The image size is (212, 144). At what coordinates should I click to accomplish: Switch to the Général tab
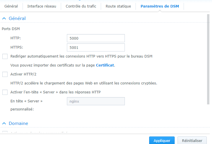(x=11, y=6)
